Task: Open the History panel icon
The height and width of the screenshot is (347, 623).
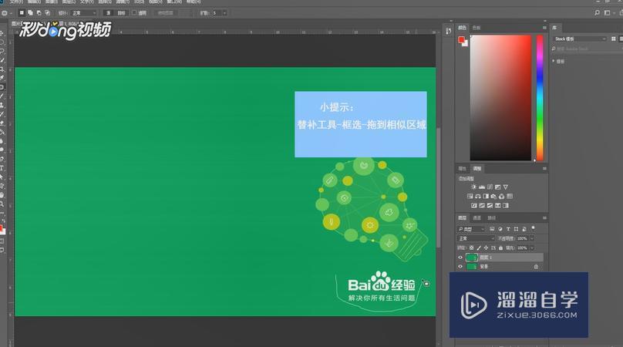Action: (449, 31)
